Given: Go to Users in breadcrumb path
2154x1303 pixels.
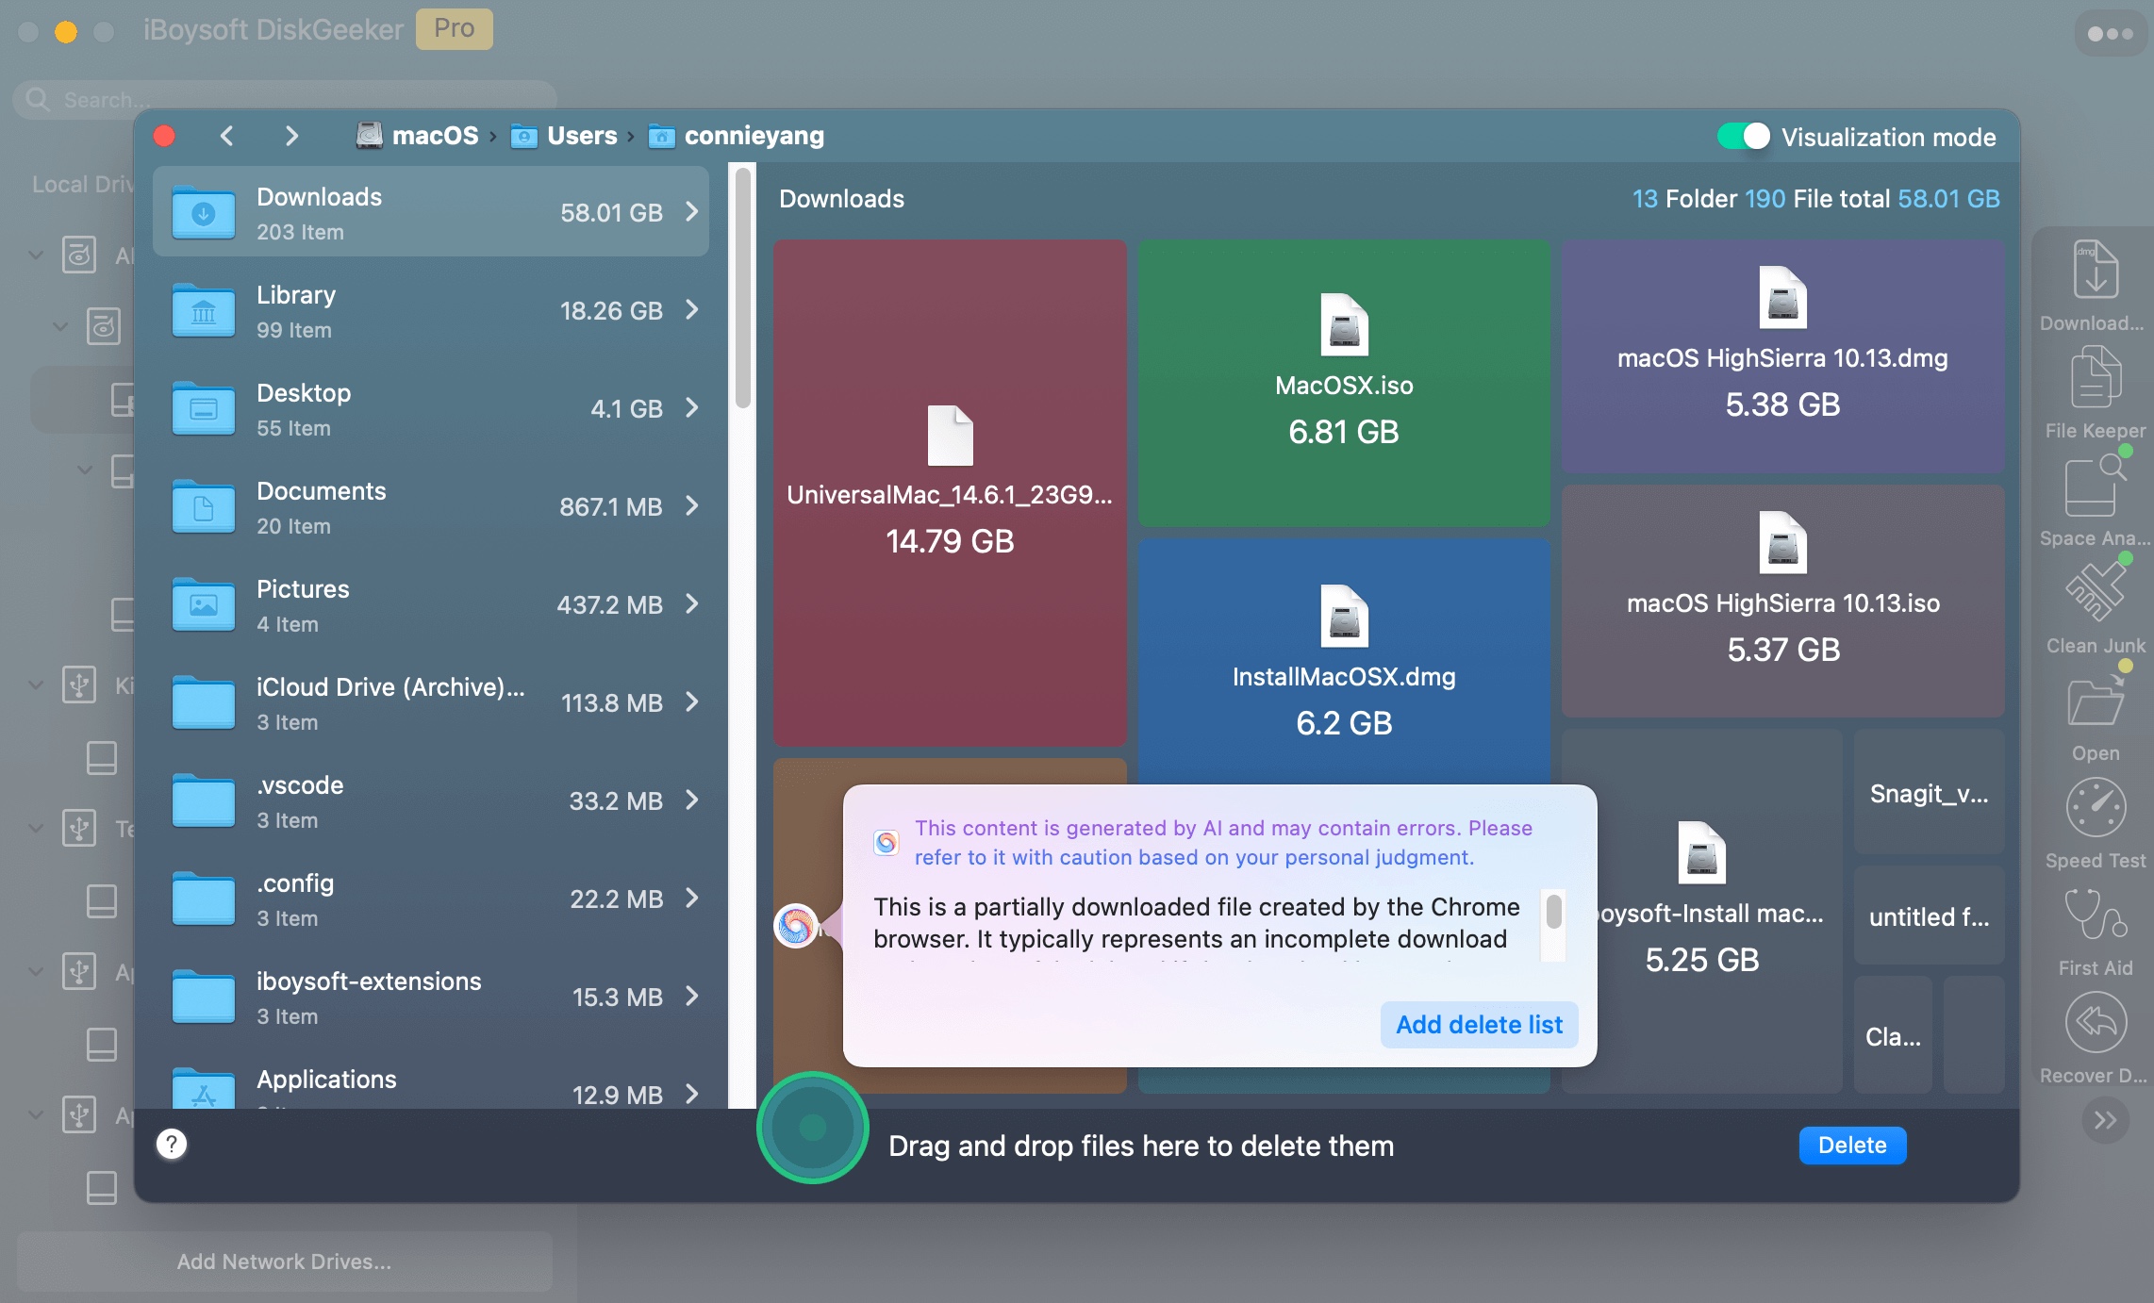Looking at the screenshot, I should (x=581, y=136).
